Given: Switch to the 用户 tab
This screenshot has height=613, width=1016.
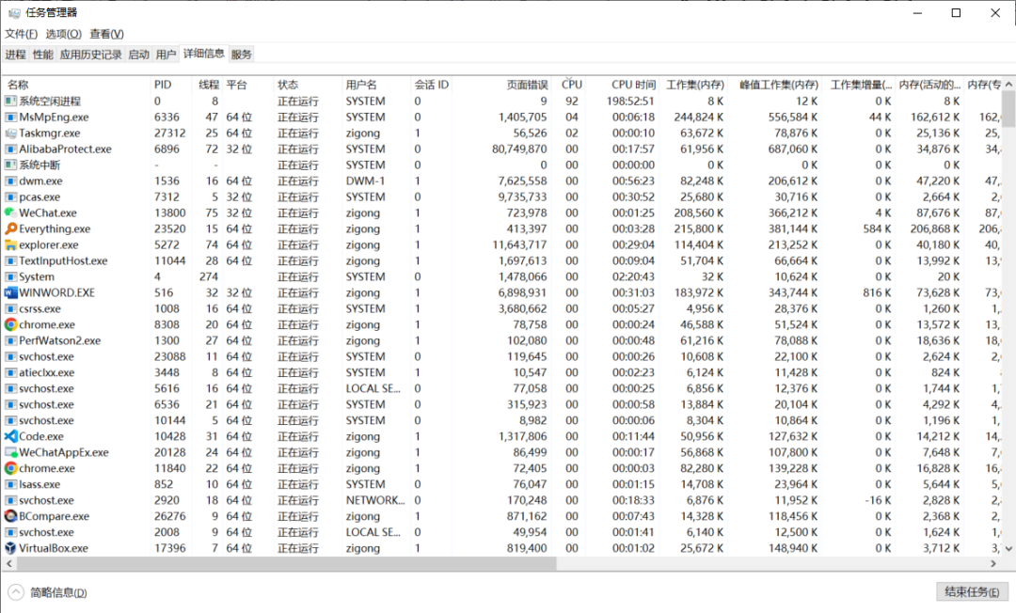Looking at the screenshot, I should click(x=166, y=55).
